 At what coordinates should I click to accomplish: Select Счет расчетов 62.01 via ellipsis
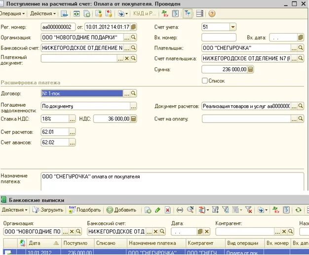[72, 132]
